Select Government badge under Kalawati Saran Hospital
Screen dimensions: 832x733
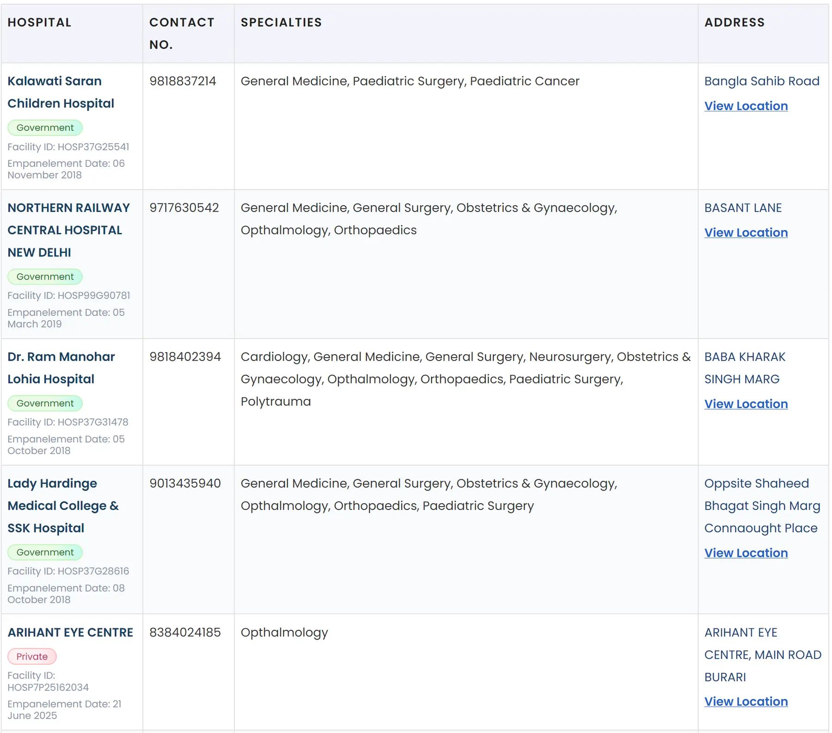(44, 128)
